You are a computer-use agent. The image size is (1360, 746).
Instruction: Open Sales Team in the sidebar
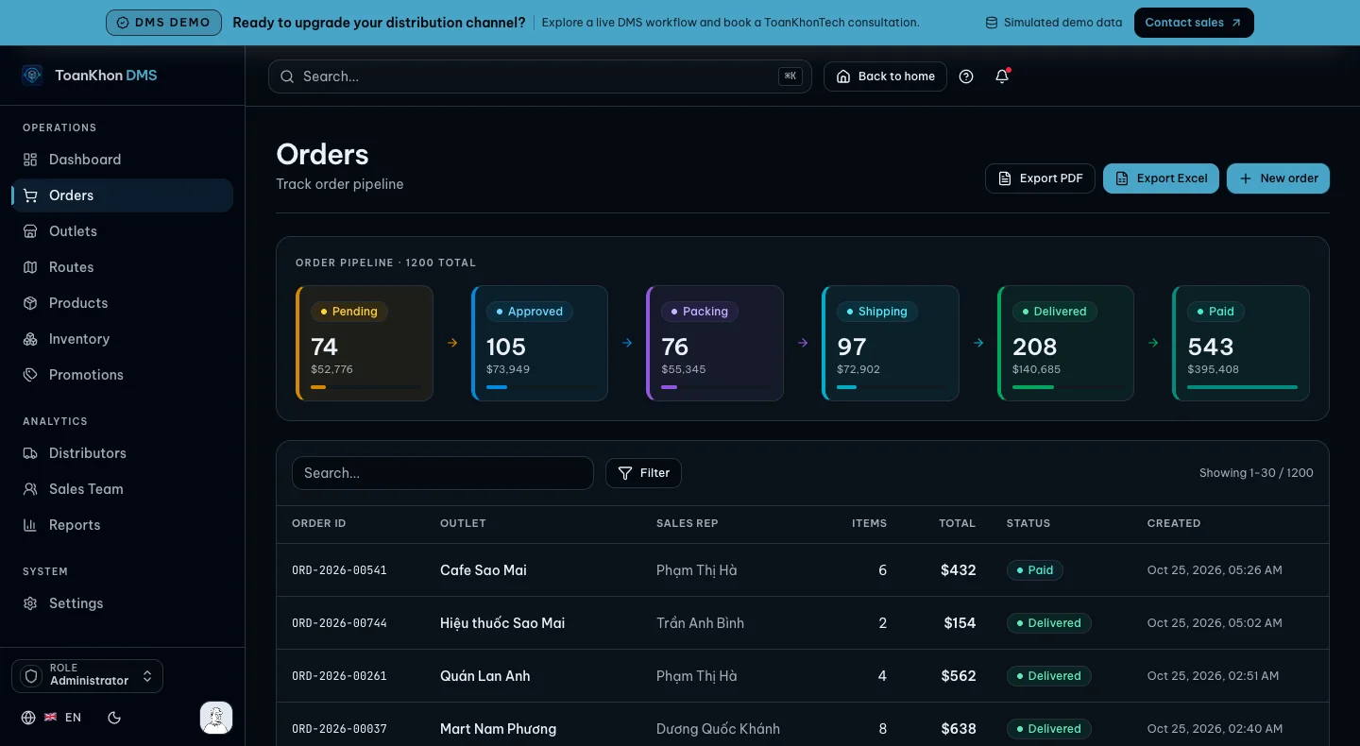tap(122, 489)
